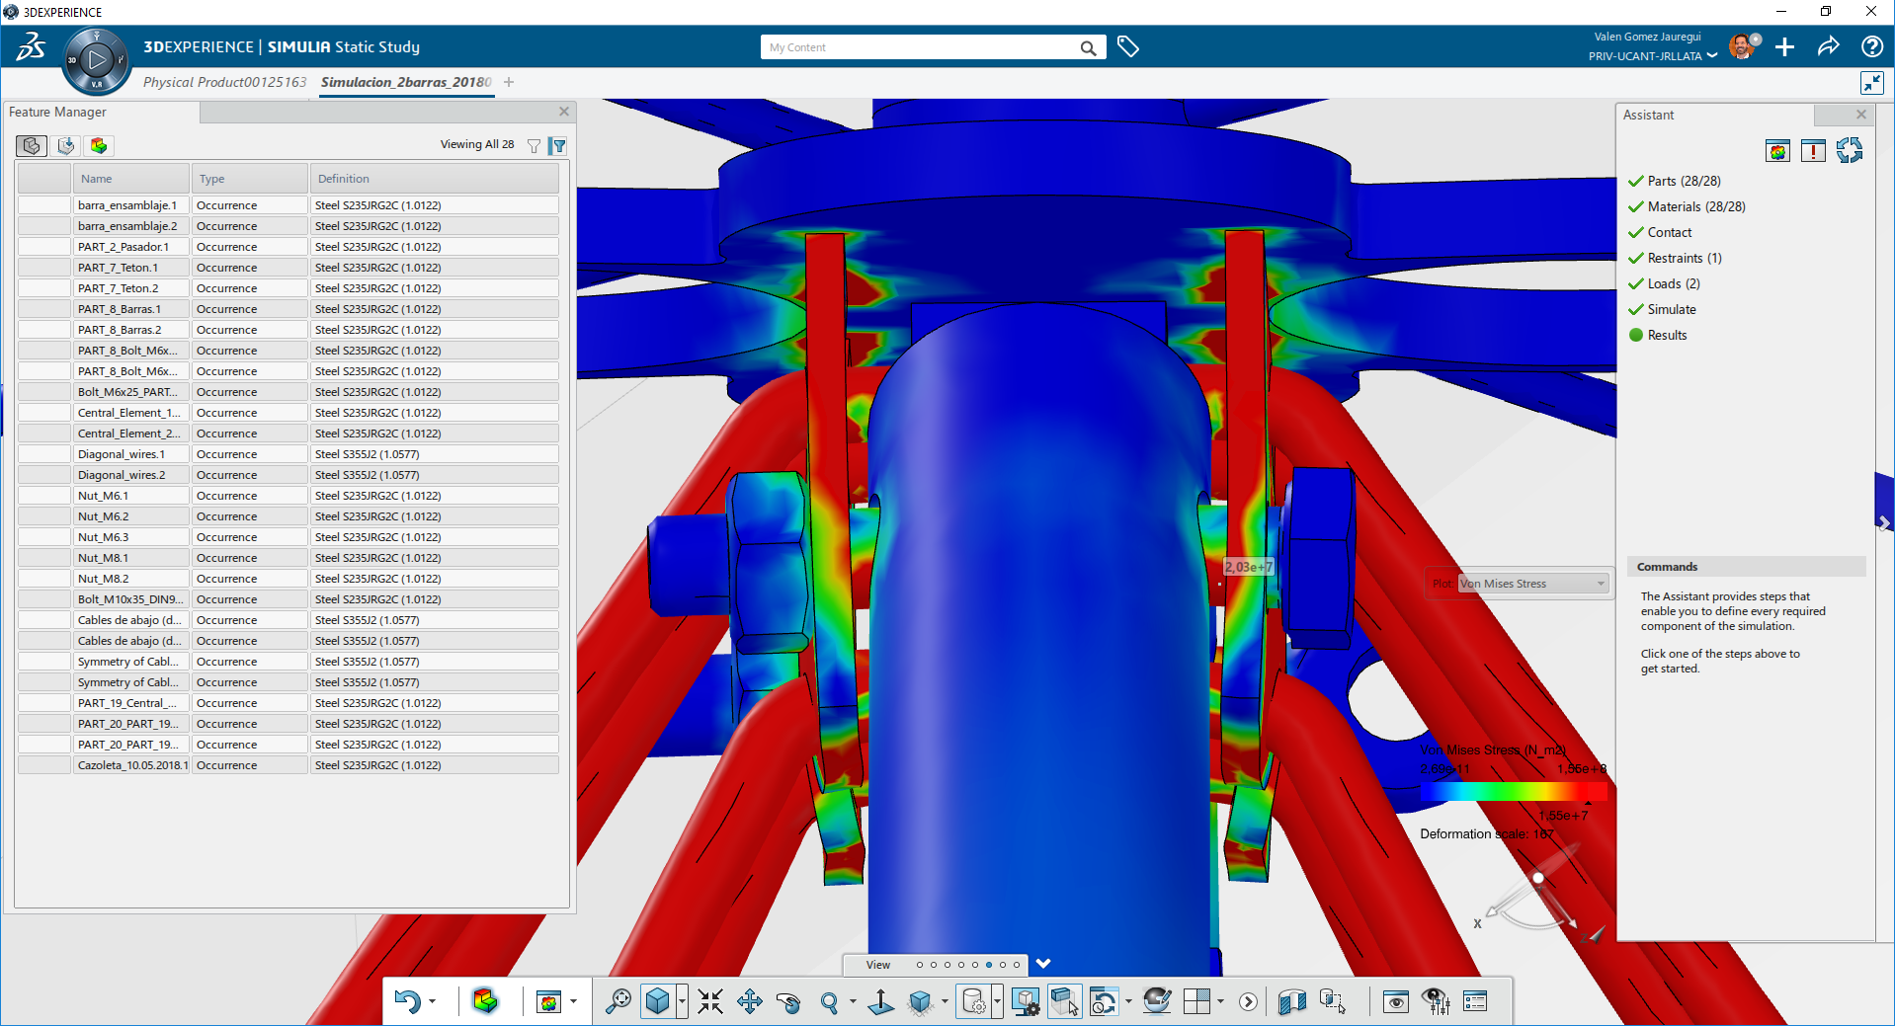This screenshot has height=1026, width=1895.
Task: Click the cube-with-grid view icon
Action: (921, 1002)
